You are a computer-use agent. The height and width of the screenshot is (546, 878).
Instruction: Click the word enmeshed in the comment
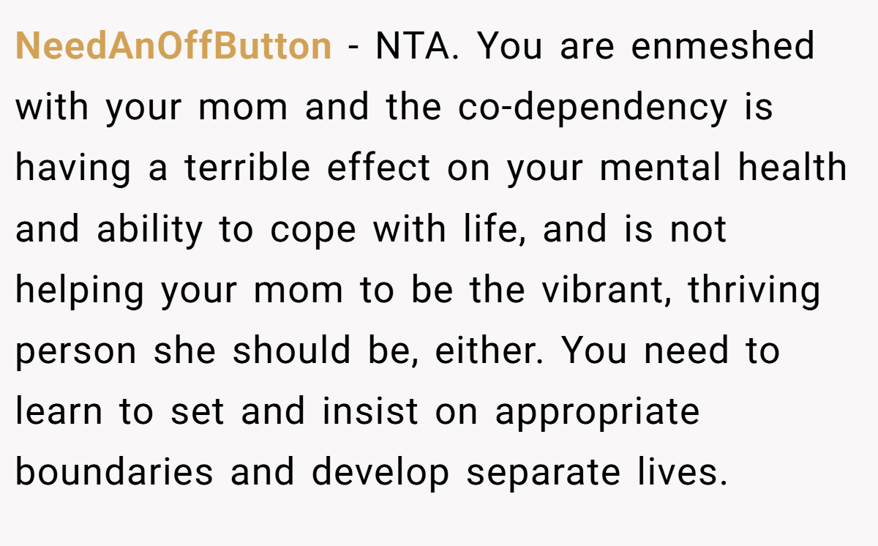723,46
